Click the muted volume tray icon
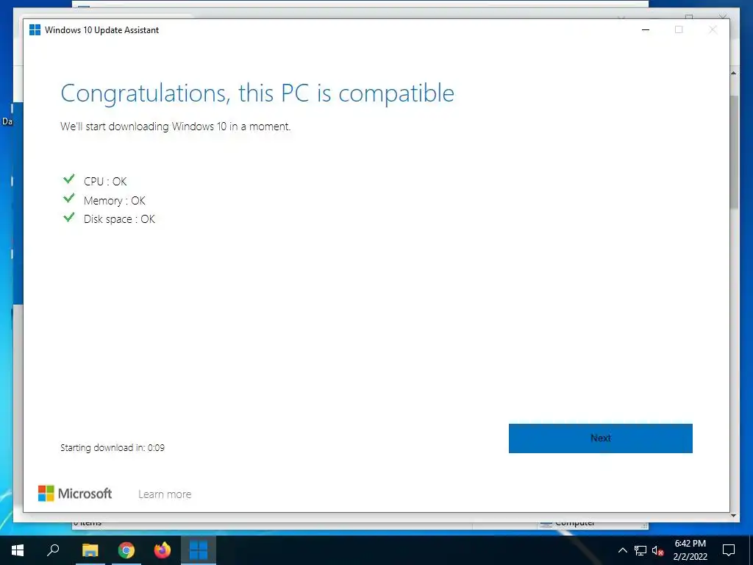 pyautogui.click(x=658, y=550)
